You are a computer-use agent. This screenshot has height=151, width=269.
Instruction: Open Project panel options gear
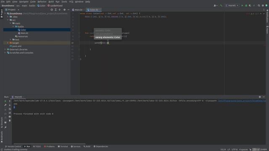click(x=64, y=10)
